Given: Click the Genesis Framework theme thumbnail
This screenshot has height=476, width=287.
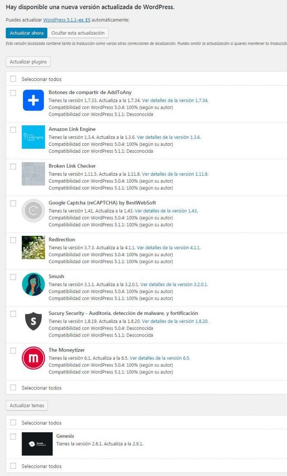Looking at the screenshot, I should coord(37,444).
